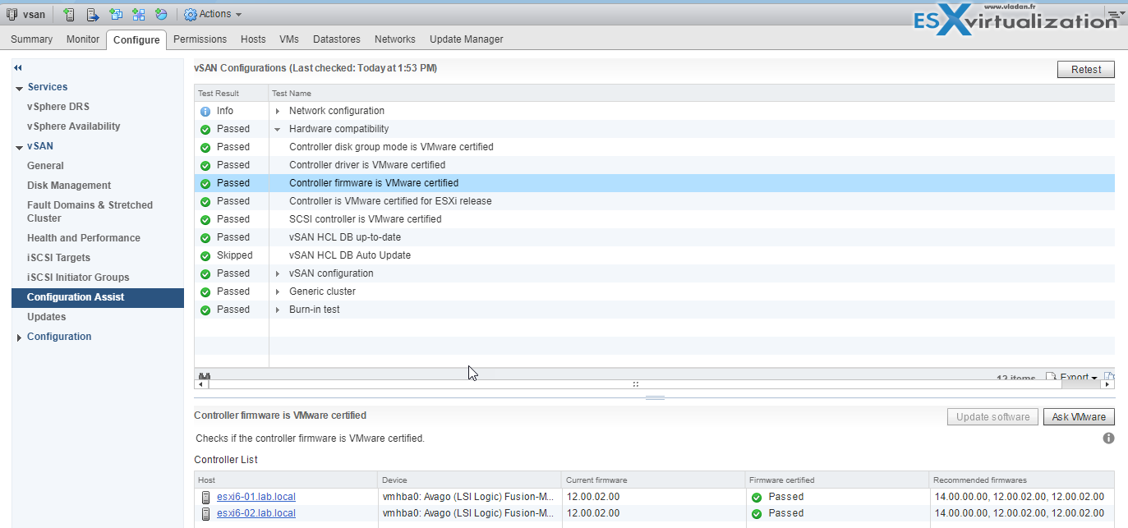Screen dimensions: 1128x528
Task: Click the Move Hosts into Cluster icon
Action: [x=93, y=14]
